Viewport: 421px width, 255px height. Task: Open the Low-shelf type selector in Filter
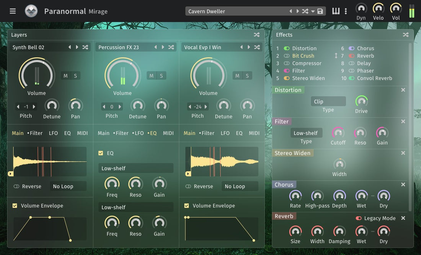[x=306, y=133]
